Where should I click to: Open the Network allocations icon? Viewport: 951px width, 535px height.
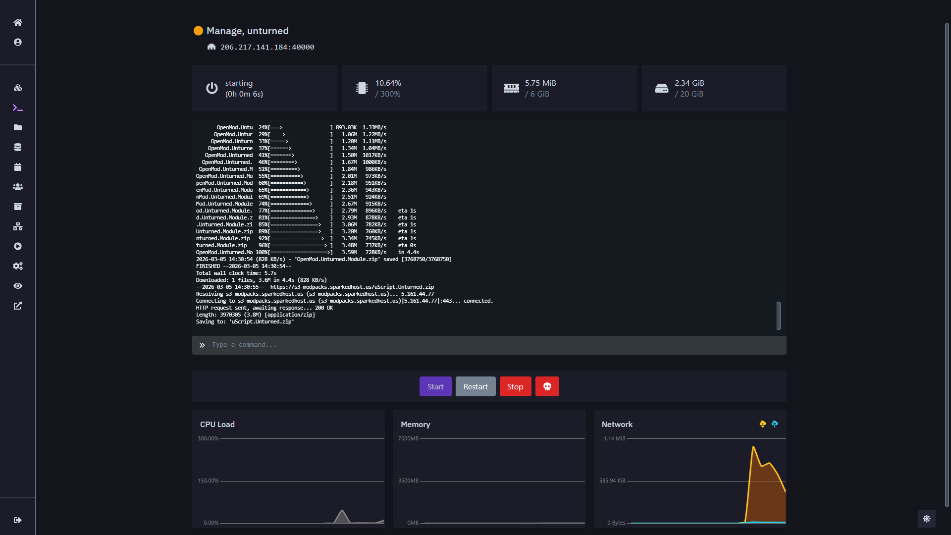point(18,226)
